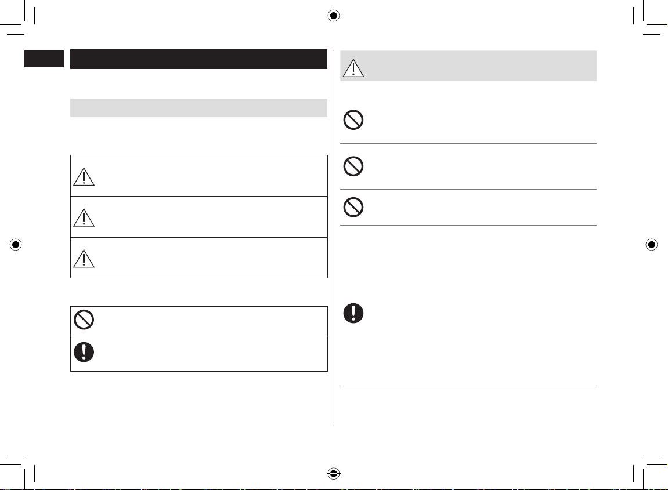Click the third prohibition icon above the divider line

point(353,208)
